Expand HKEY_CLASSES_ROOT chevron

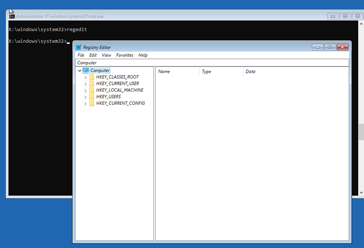(85, 77)
